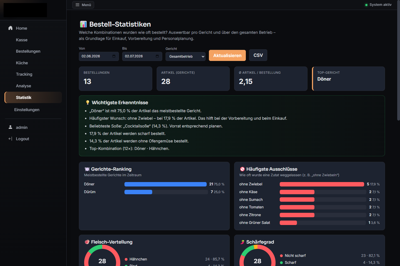Click the Bis date field 02.07.2026
The image size is (400, 266).
click(x=142, y=56)
